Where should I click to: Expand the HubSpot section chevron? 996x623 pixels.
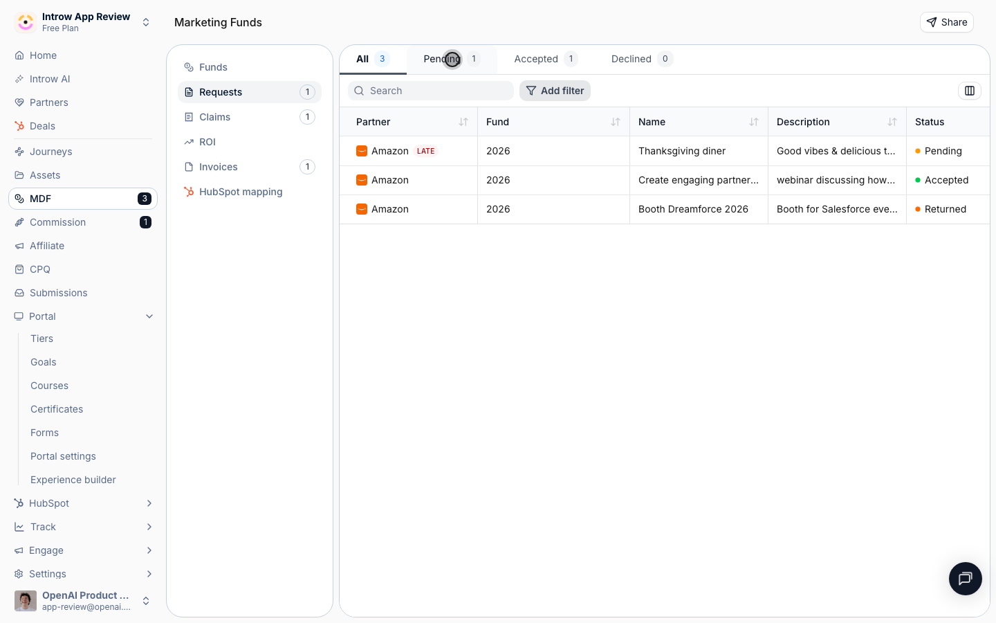(x=149, y=503)
